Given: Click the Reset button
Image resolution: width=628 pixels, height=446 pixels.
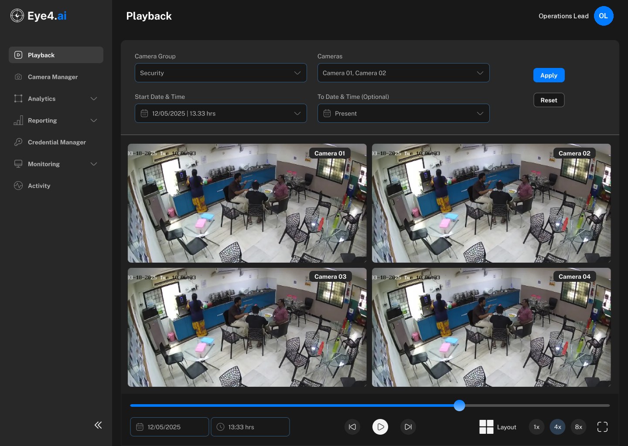Looking at the screenshot, I should (x=549, y=100).
